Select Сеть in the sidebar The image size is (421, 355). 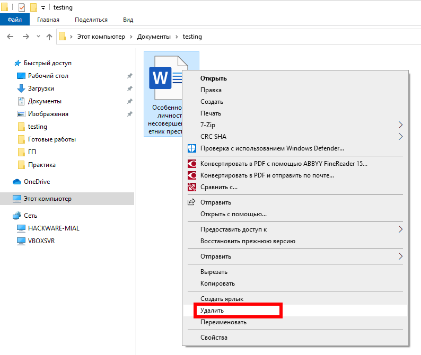pyautogui.click(x=30, y=216)
